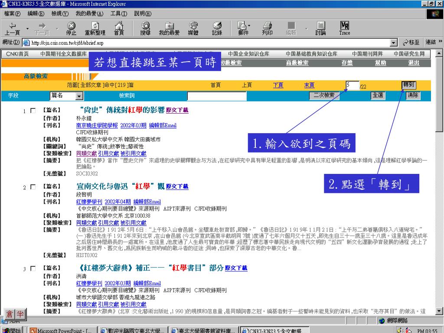Click the 退出 navigation link

[x=414, y=63]
